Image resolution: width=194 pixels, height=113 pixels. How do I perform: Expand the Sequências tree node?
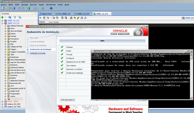pos(5,57)
